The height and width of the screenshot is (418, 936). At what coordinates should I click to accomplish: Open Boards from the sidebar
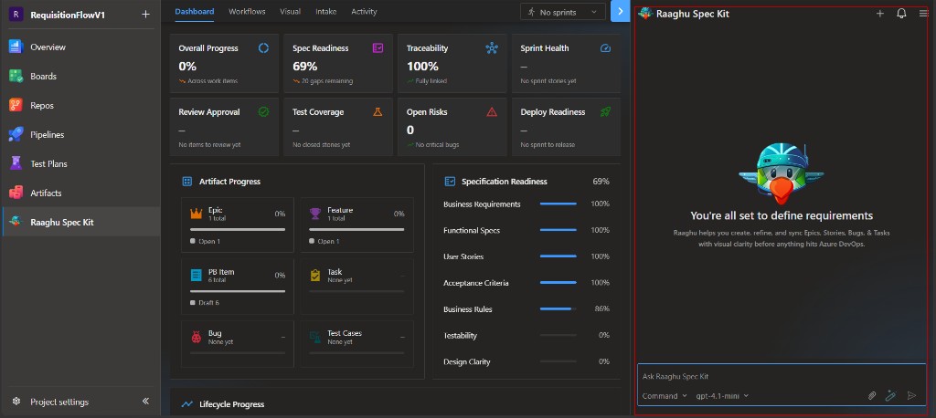(16, 77)
